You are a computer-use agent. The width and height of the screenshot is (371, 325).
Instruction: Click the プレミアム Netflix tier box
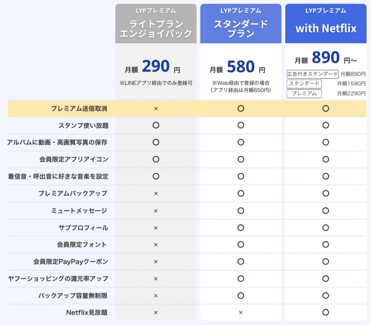point(304,93)
